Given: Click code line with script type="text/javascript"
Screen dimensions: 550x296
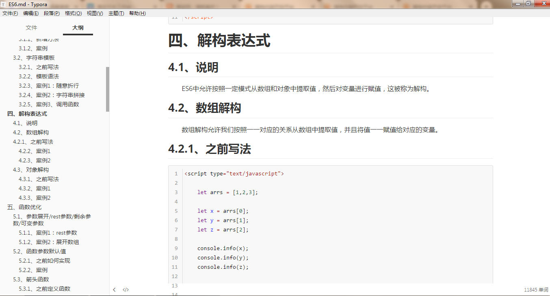Looking at the screenshot, I should (x=234, y=174).
